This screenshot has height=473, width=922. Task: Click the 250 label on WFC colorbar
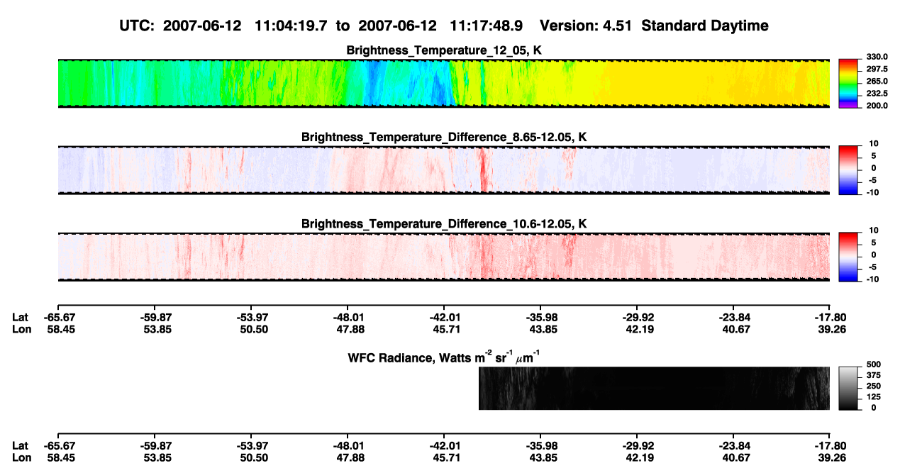pos(873,386)
